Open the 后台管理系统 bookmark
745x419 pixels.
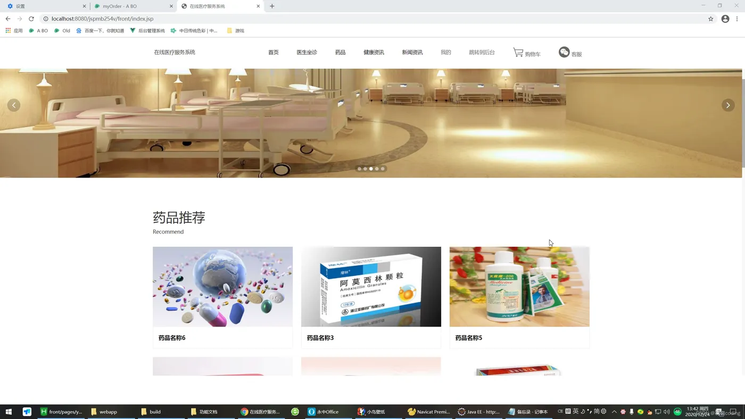point(147,31)
